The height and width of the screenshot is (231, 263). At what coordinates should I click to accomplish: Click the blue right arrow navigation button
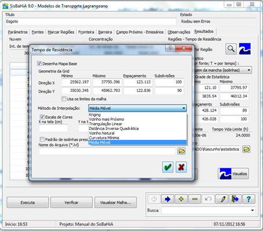click(x=167, y=199)
